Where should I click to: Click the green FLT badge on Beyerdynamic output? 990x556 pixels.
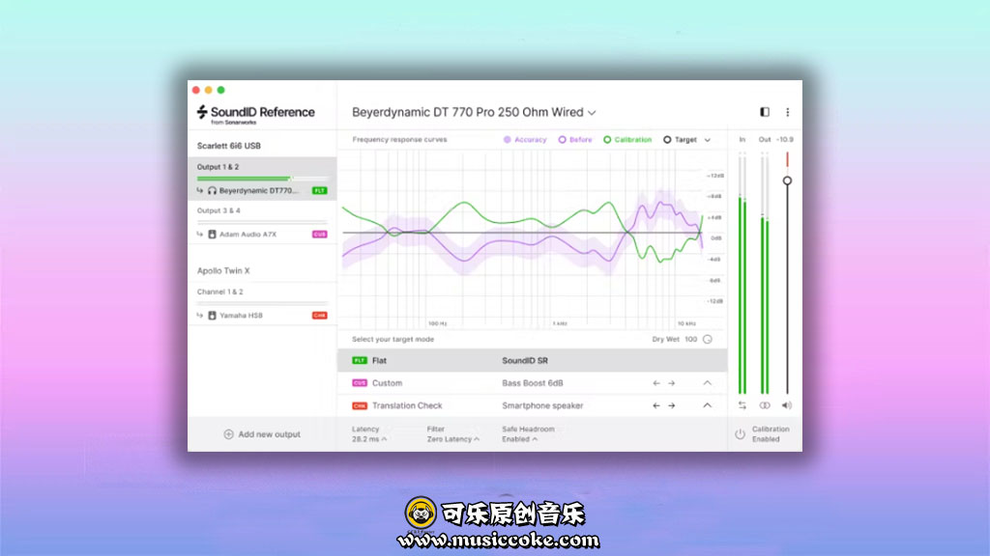319,190
